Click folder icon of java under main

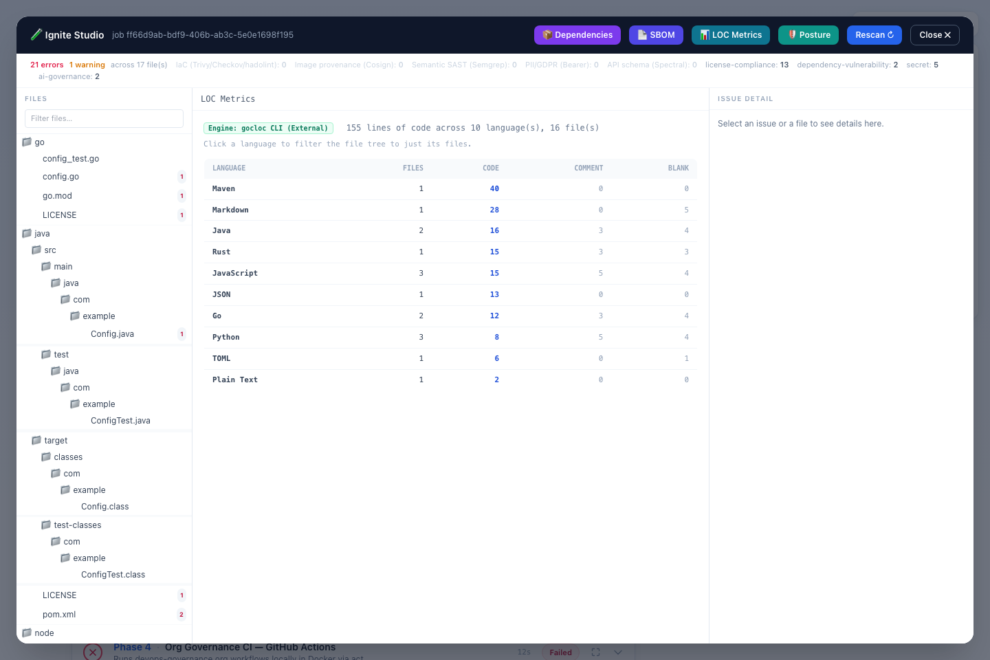(56, 283)
